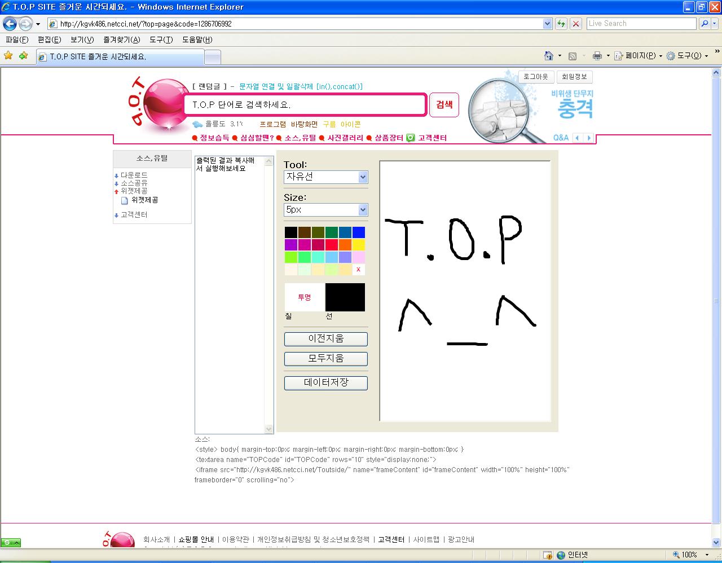Stop loading with the red X icon

pyautogui.click(x=576, y=24)
